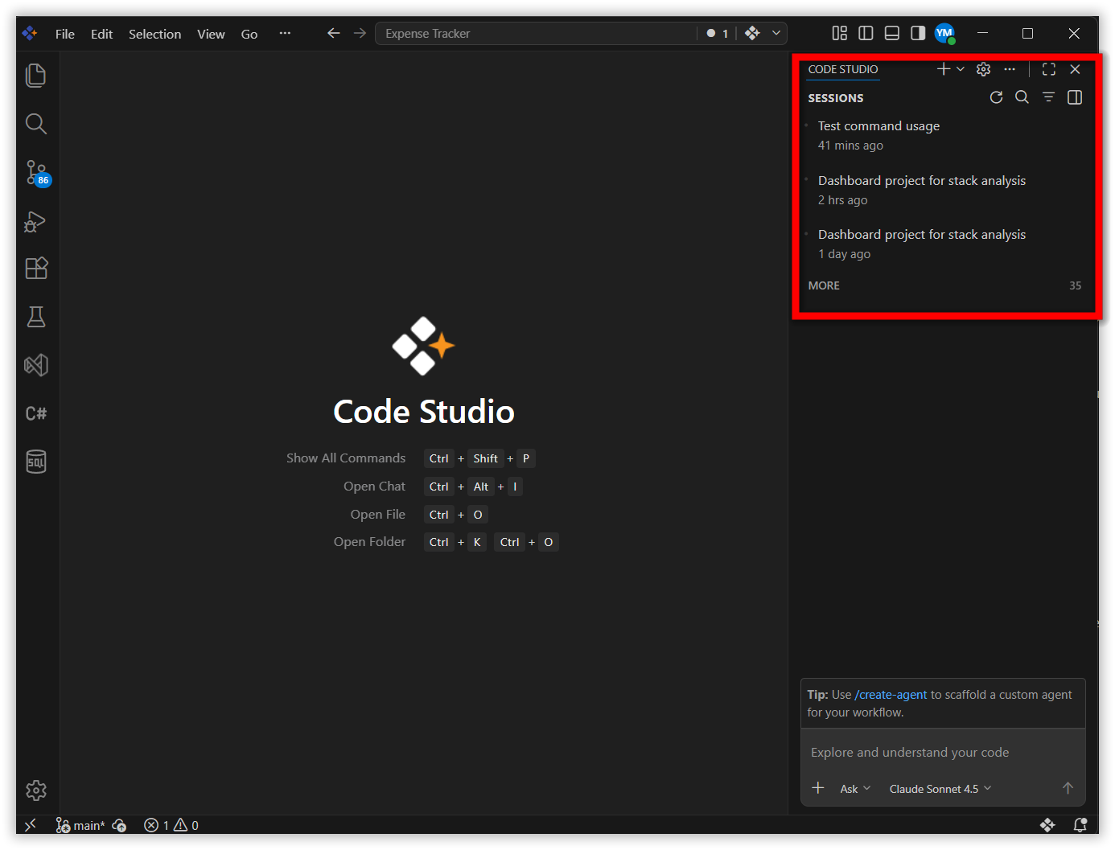Click the /create-agent link in tip
This screenshot has width=1115, height=850.
891,695
